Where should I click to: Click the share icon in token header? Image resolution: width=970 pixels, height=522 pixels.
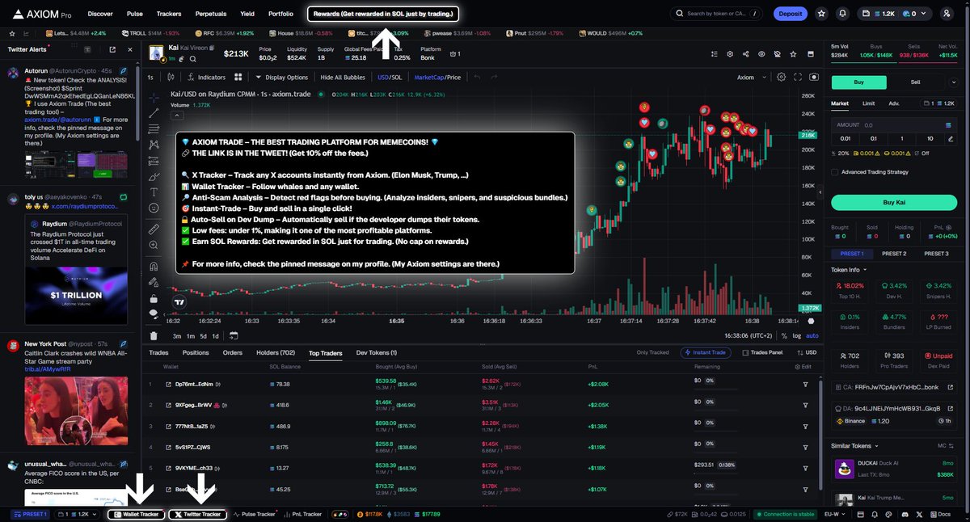point(744,54)
